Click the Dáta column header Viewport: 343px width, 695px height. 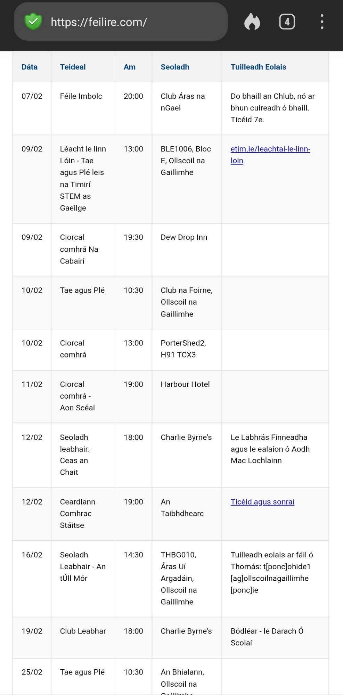tap(30, 67)
